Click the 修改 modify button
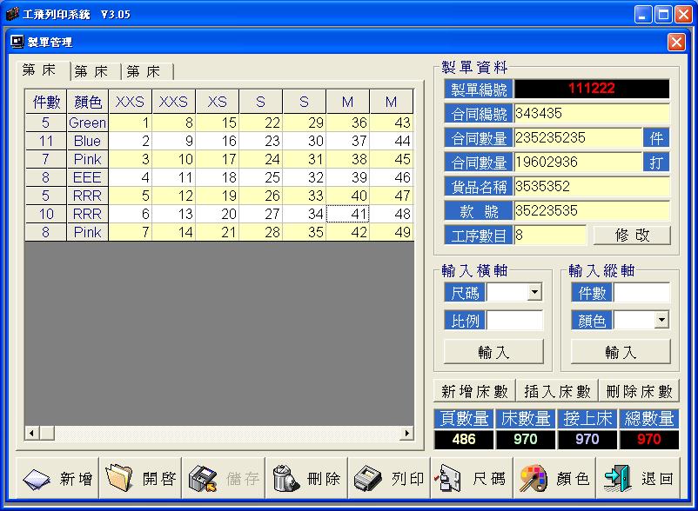Image resolution: width=698 pixels, height=511 pixels. click(632, 235)
